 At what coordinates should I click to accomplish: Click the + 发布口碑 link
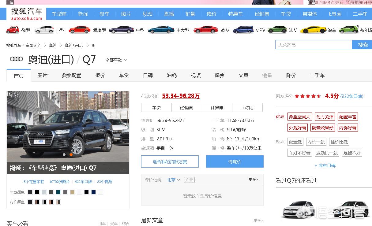pyautogui.click(x=325, y=165)
